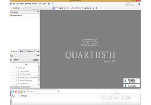The image size is (151, 105).
Task: Open the Assignments menu
Action: pos(28,4)
